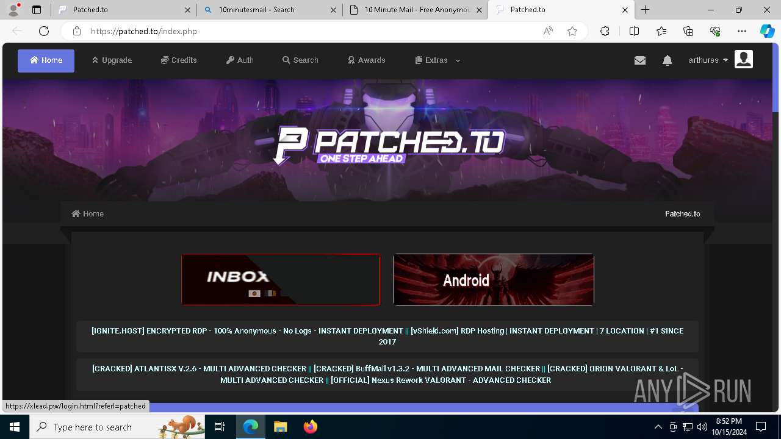Go to Home in the forum navbar
The image size is (781, 439).
(46, 60)
